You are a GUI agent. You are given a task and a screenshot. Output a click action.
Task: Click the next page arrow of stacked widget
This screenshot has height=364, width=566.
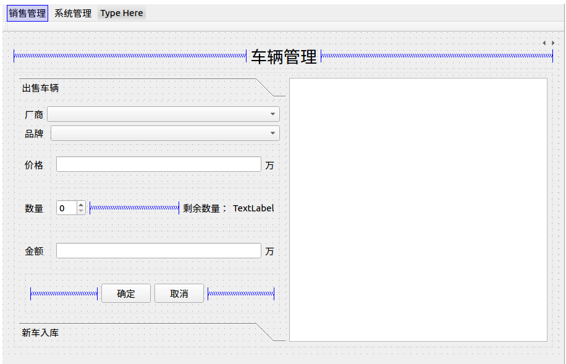tap(553, 43)
